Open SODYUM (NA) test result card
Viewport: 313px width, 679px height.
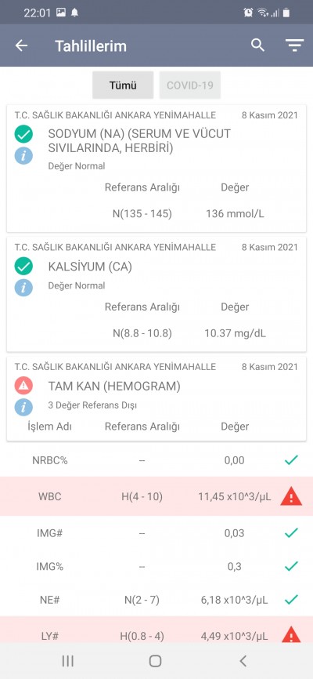(156, 168)
